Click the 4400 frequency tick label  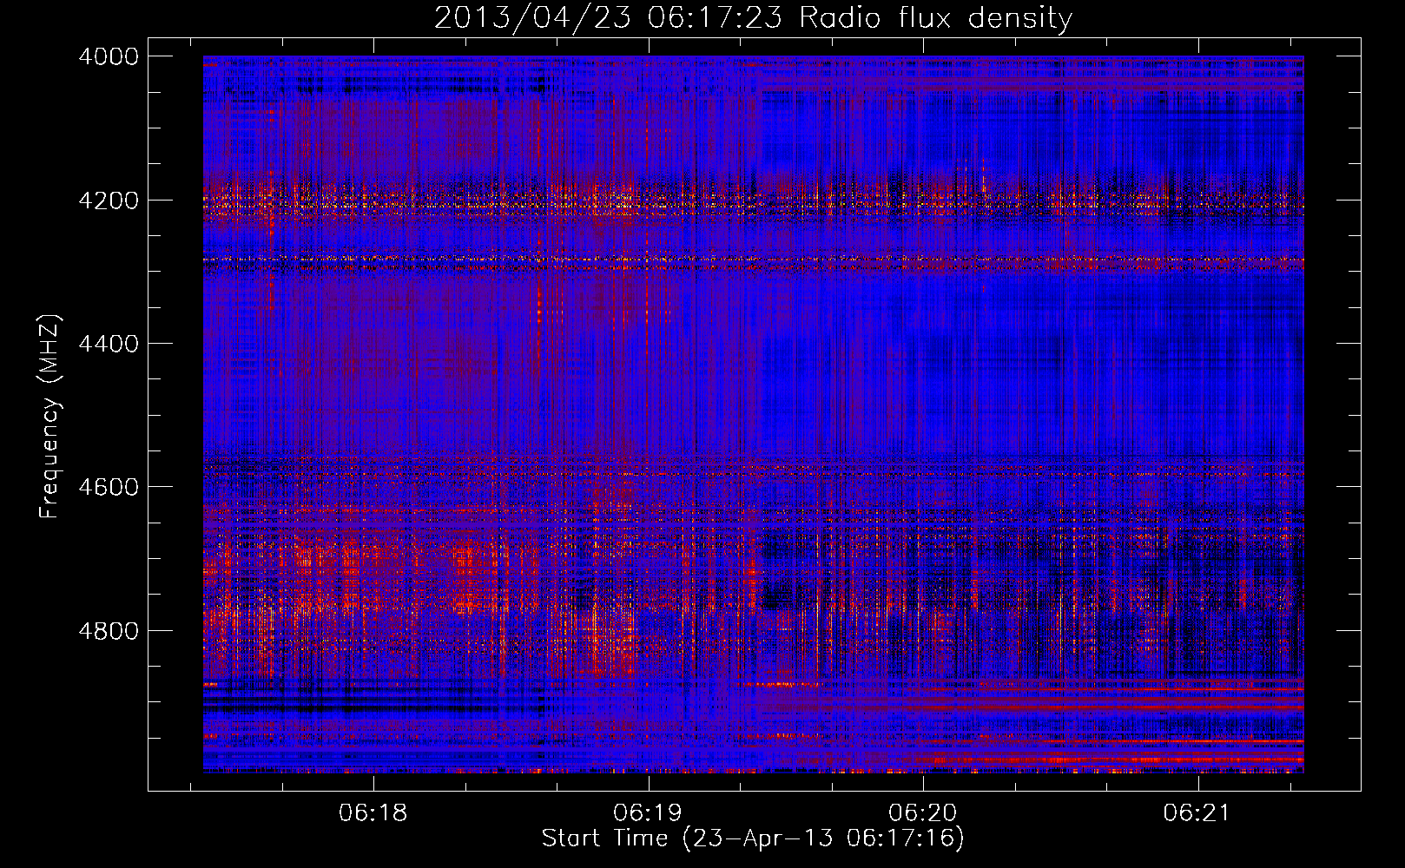click(109, 344)
